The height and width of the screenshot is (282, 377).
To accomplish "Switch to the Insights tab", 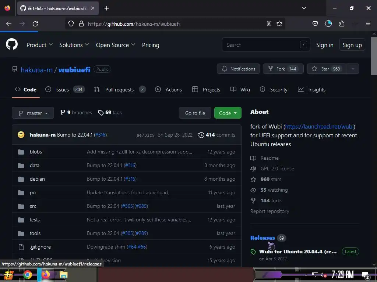I will tap(311, 90).
